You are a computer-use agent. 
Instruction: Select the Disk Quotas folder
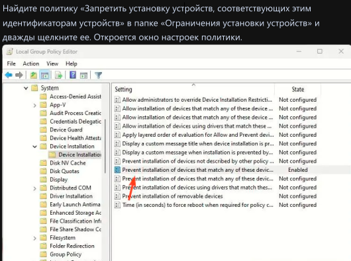click(x=60, y=171)
